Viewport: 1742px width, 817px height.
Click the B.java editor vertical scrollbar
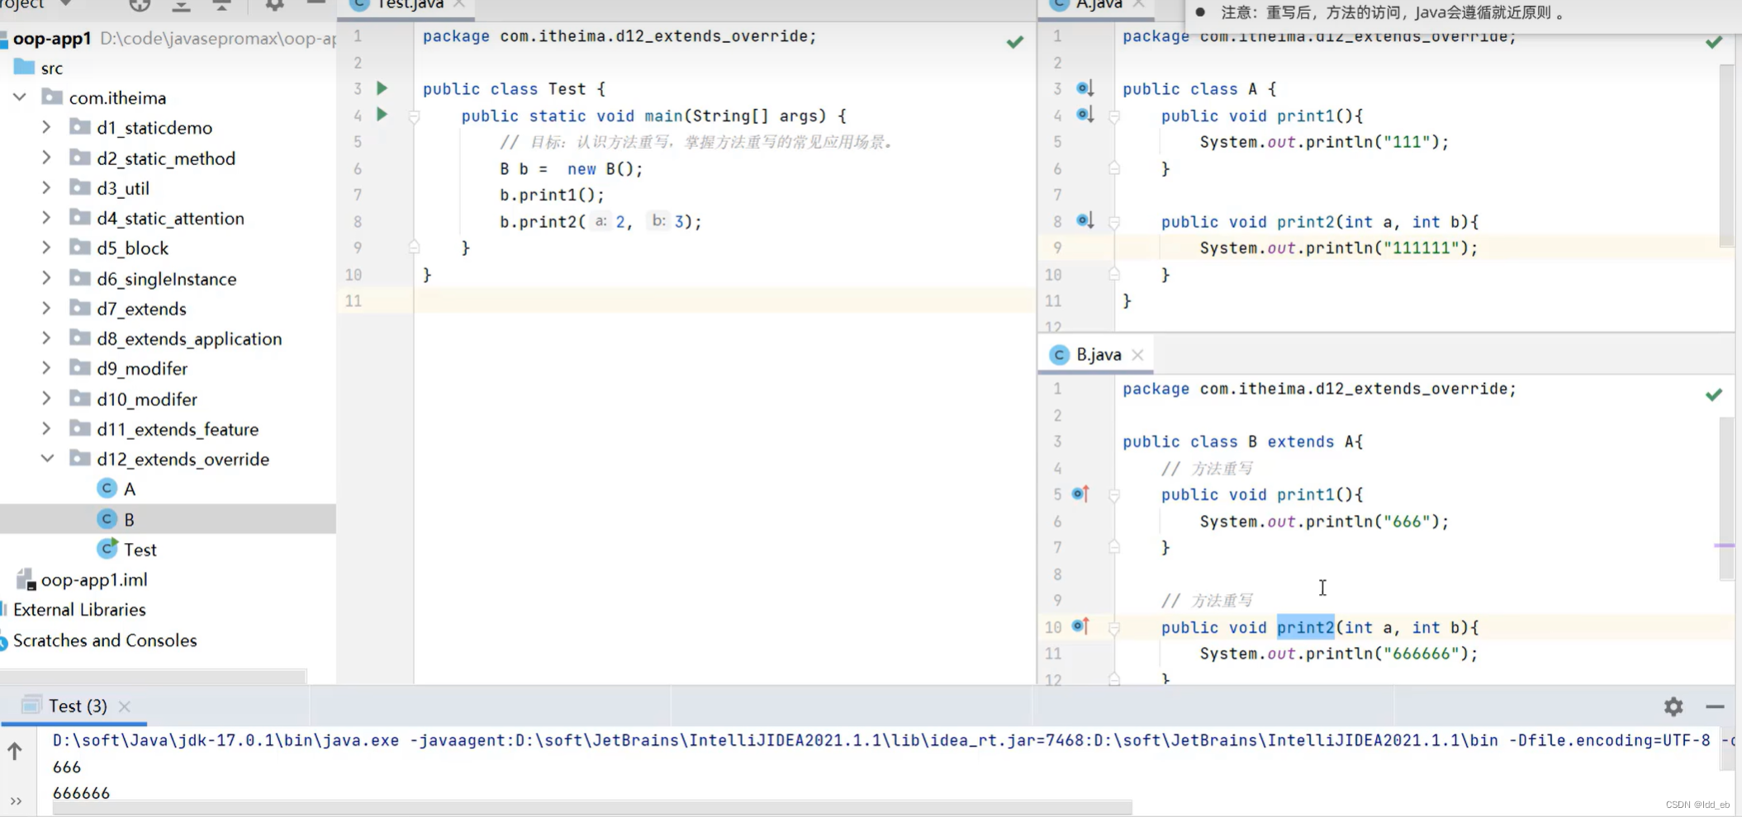[x=1726, y=498]
